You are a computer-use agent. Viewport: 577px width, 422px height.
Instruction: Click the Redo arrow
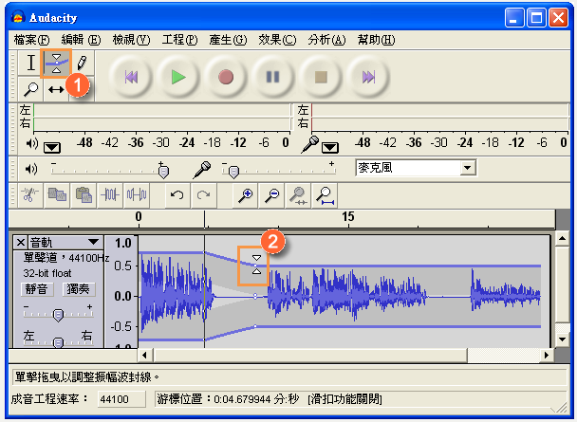203,194
